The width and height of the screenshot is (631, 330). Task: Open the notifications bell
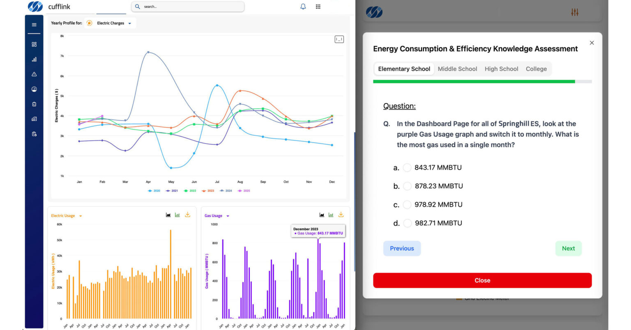tap(303, 7)
